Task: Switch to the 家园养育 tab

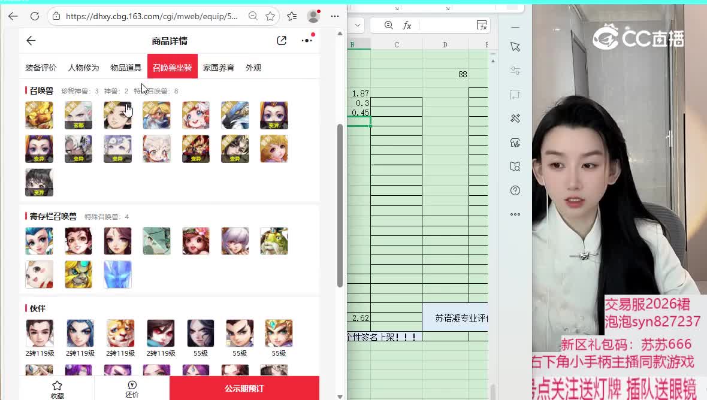Action: 219,68
